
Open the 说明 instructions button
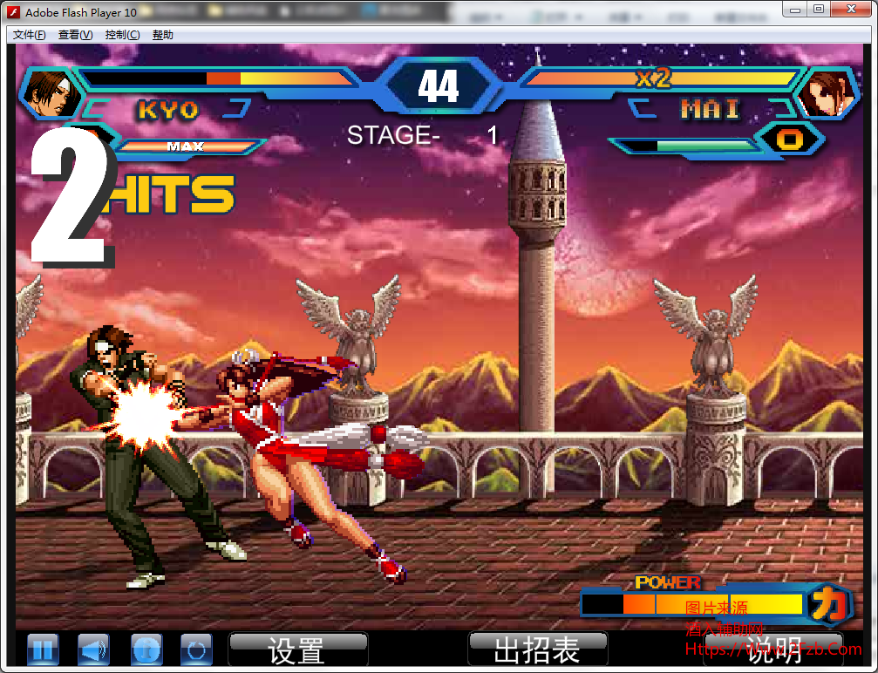[x=774, y=650]
